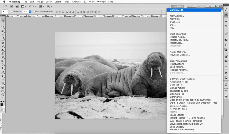The image size is (229, 134).
Task: Open the Apple menu
Action: 4,2
